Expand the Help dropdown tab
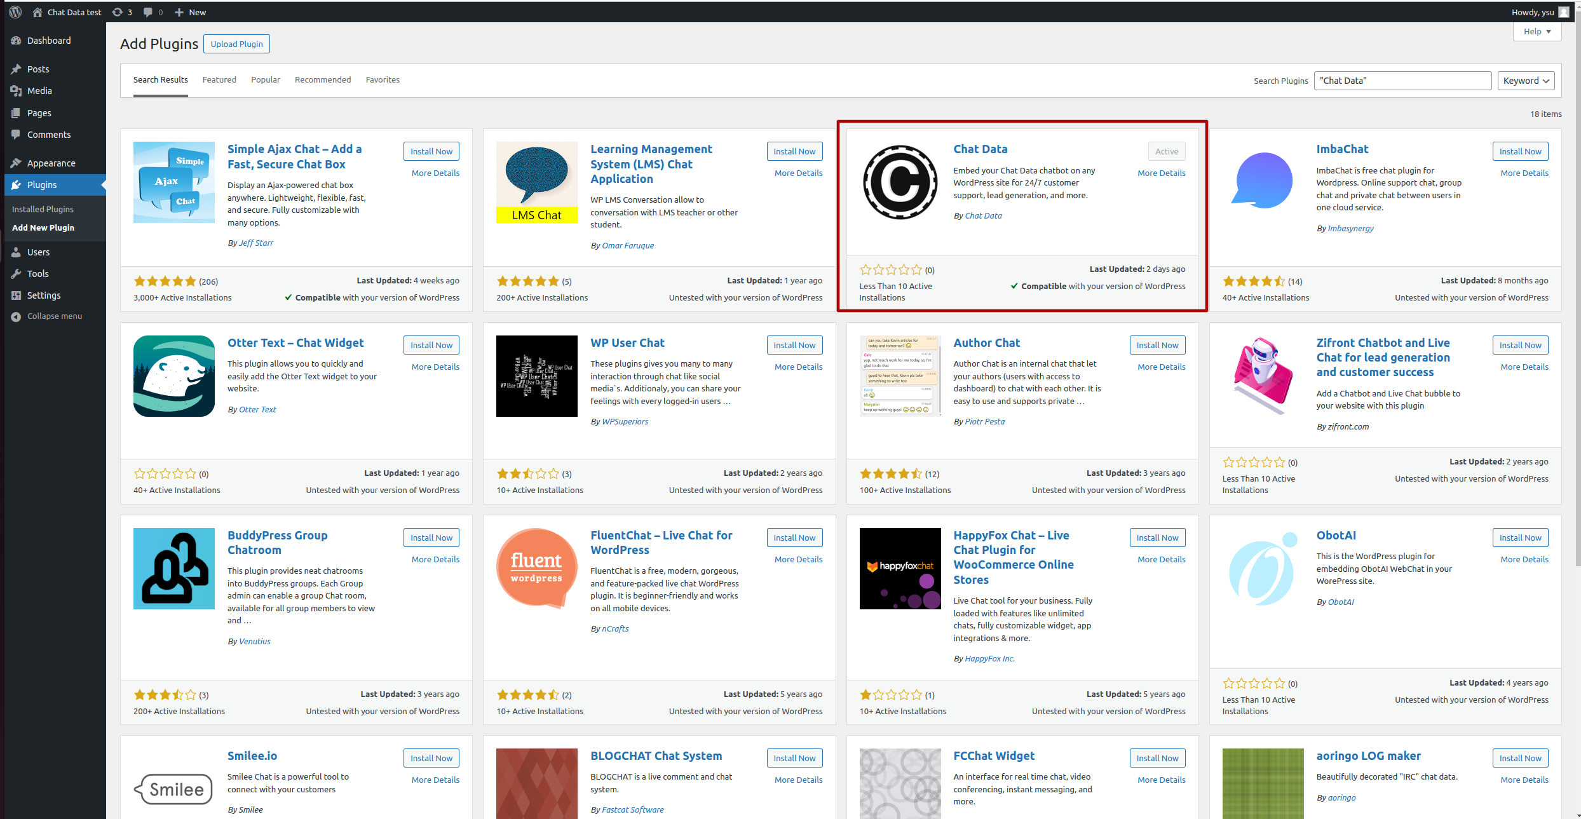The height and width of the screenshot is (819, 1581). pos(1537,32)
